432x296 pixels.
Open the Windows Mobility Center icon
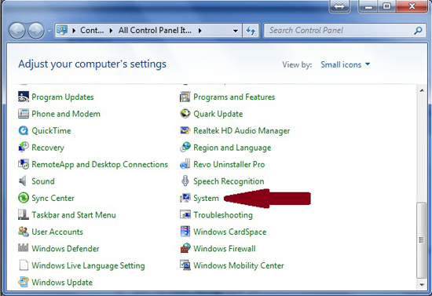click(x=185, y=265)
